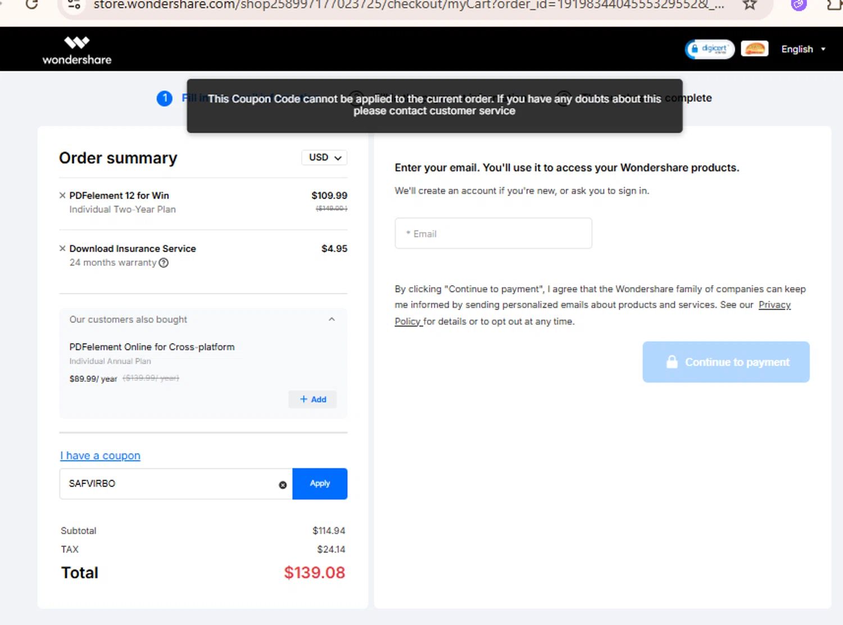This screenshot has height=625, width=843.
Task: Click the $89.99/ year price text
Action: tap(93, 378)
